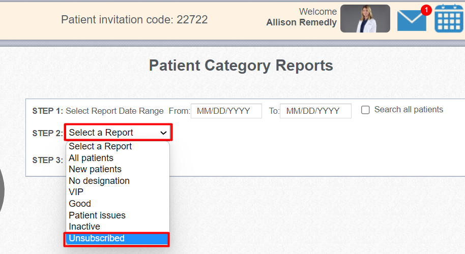
Task: Click Allison Remedly's profile photo
Action: click(365, 18)
